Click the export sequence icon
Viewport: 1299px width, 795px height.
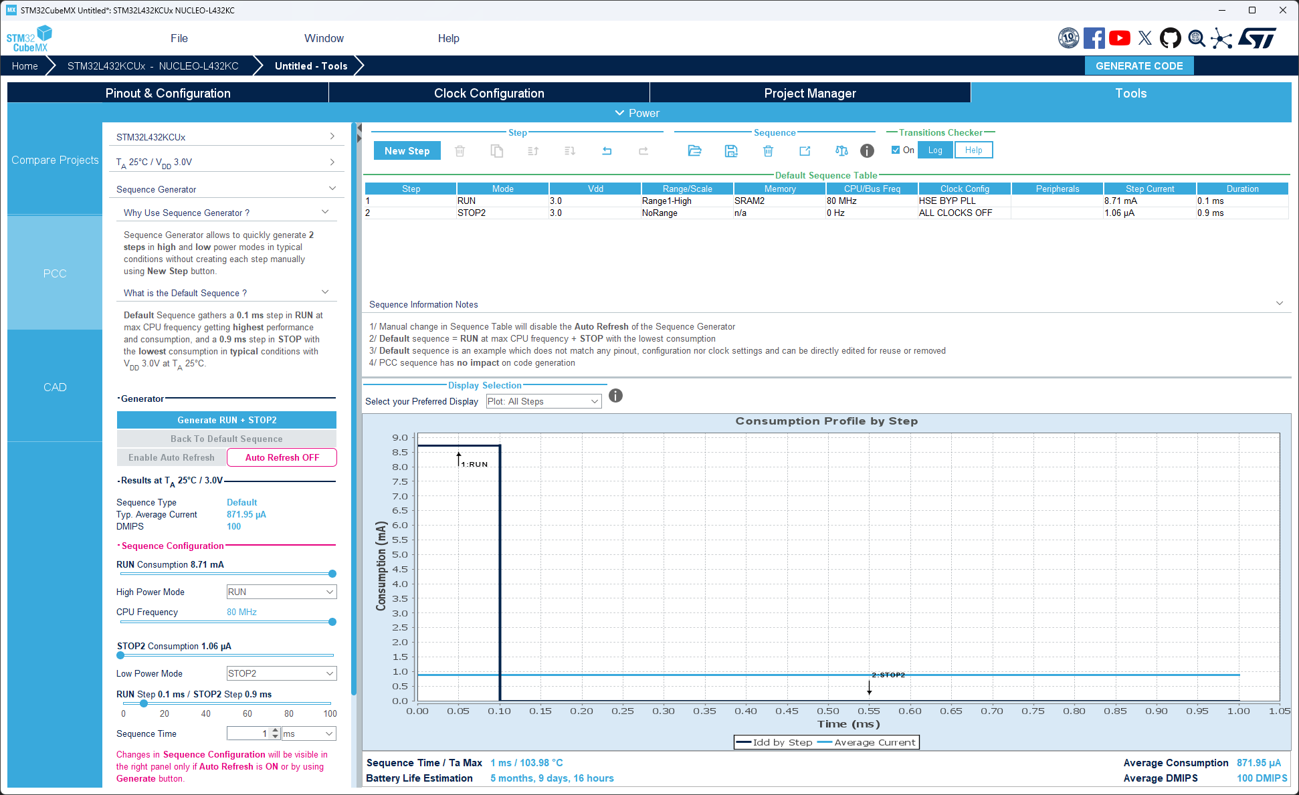tap(805, 151)
